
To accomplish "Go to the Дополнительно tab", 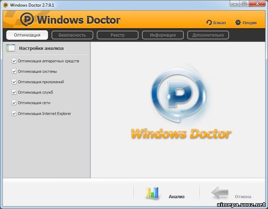I will point(208,35).
